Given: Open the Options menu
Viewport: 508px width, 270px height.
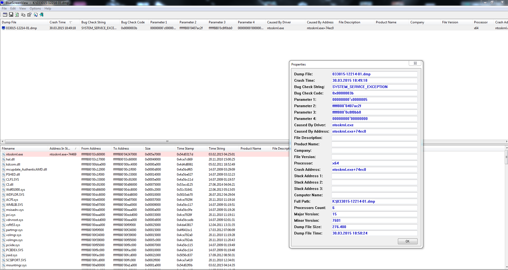Looking at the screenshot, I should (x=35, y=8).
